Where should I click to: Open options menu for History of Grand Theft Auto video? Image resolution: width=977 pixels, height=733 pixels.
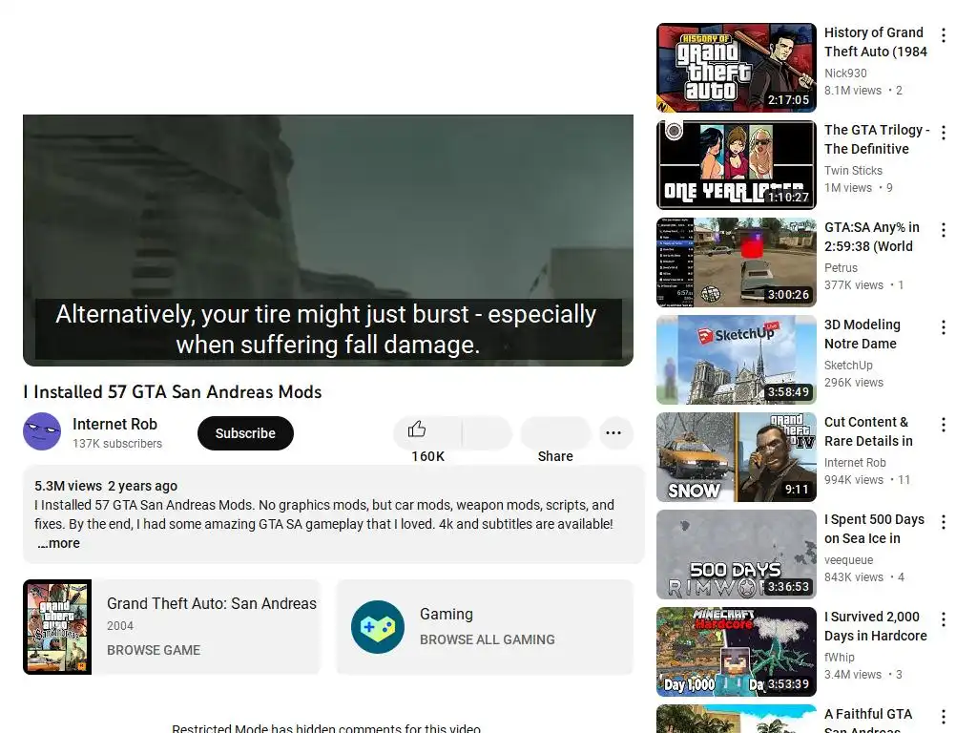point(944,35)
